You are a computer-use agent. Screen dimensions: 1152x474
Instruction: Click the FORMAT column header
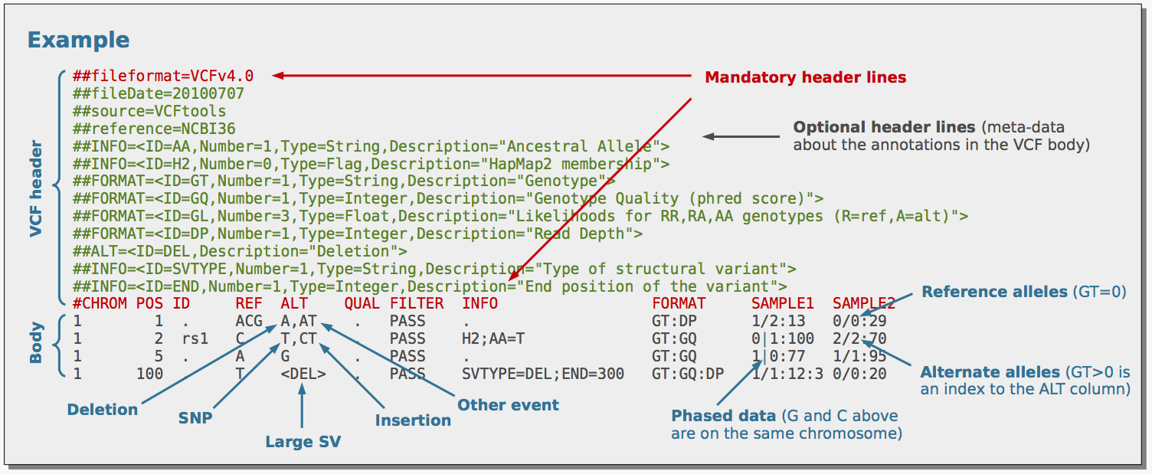pyautogui.click(x=681, y=303)
